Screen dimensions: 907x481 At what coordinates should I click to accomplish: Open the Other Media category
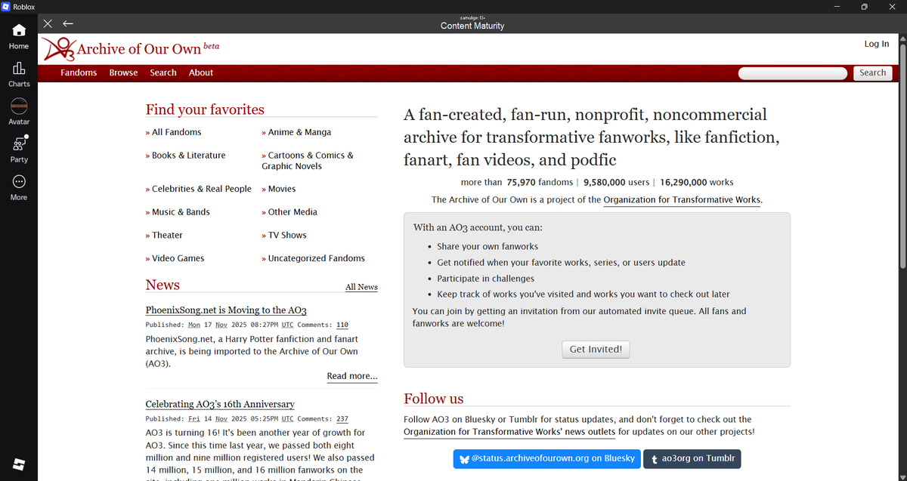click(293, 212)
